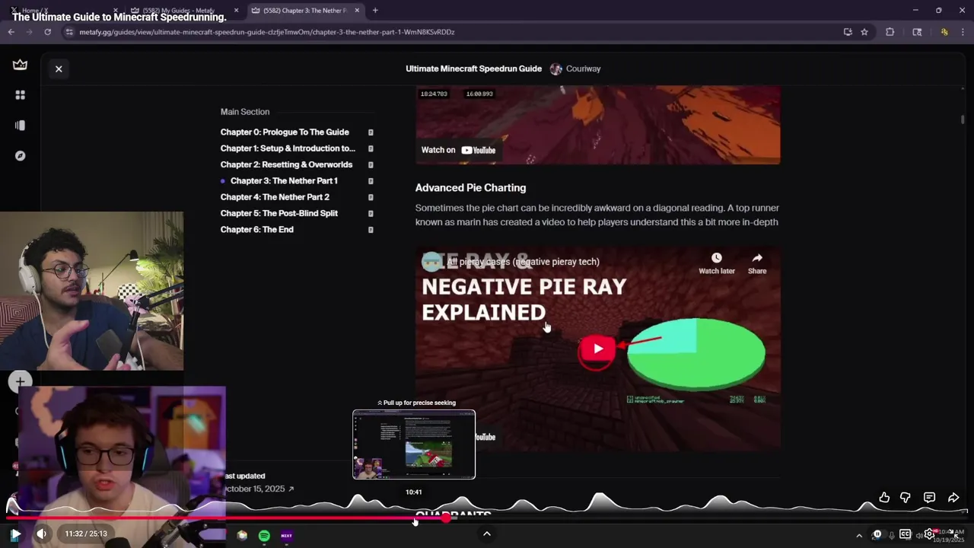
Task: Open the browser extensions puzzle icon
Action: [890, 32]
